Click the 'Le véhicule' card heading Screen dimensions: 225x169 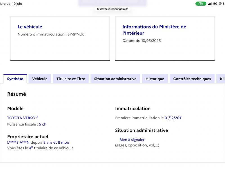pyautogui.click(x=30, y=27)
